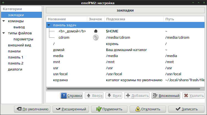Click the /usr/local path cell
The image size is (207, 115).
coord(173,74)
